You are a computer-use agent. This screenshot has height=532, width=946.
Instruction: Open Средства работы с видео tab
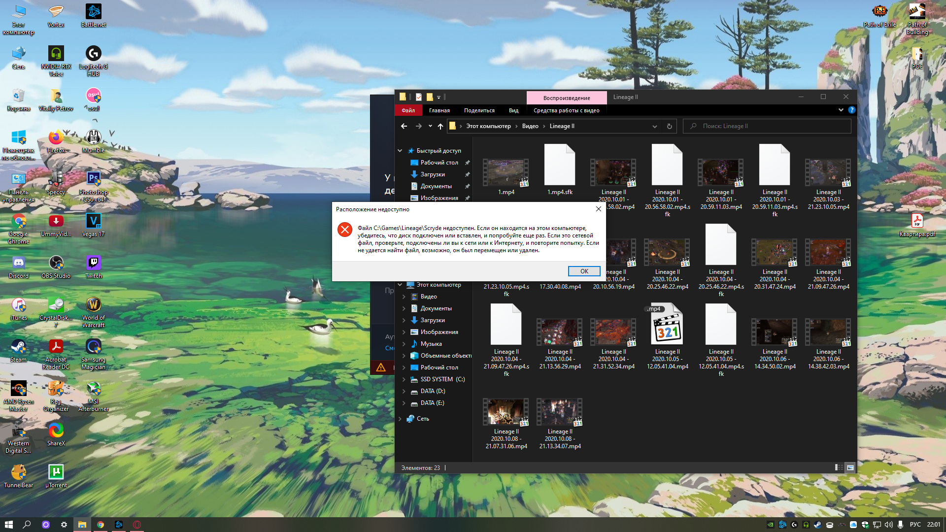click(x=566, y=110)
